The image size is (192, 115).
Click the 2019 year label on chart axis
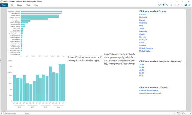tap(59, 107)
